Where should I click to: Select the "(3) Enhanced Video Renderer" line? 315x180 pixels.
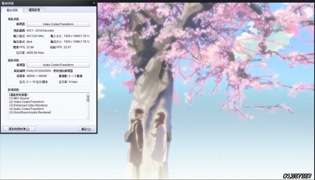29,106
